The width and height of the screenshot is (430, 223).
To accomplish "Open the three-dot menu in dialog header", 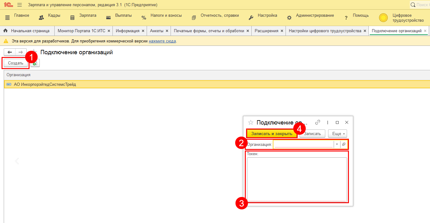I will [x=327, y=122].
